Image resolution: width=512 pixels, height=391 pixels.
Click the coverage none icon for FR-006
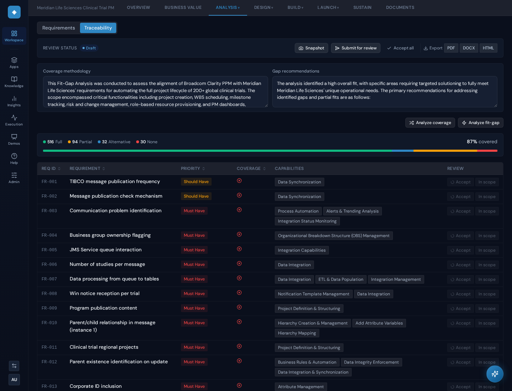point(239,263)
